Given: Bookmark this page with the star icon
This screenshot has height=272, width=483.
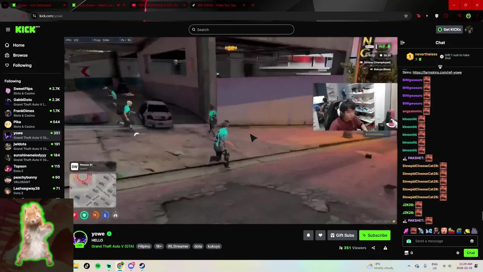Looking at the screenshot, I should point(406,16).
